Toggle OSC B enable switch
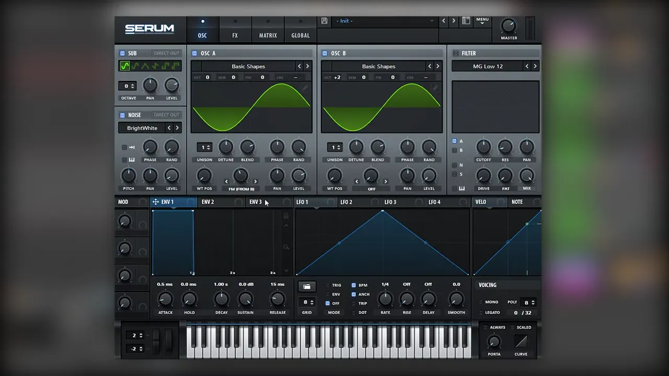This screenshot has height=376, width=669. click(x=325, y=53)
